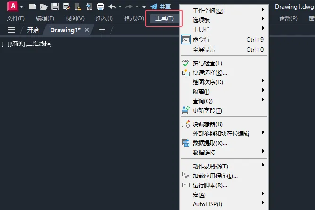Expand the 选项板 submenu

[x=224, y=20]
